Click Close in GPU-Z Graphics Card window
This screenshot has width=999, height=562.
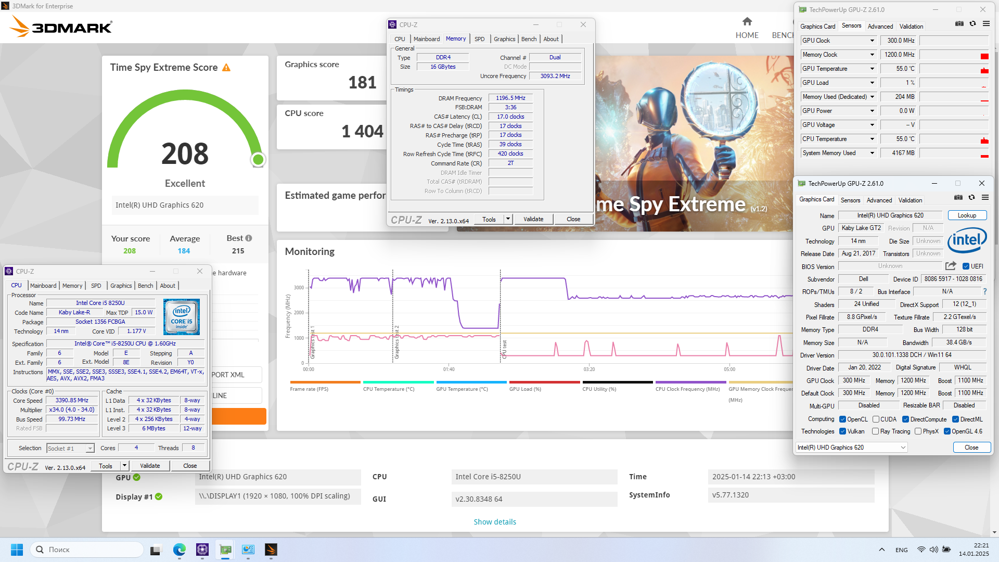coord(971,448)
